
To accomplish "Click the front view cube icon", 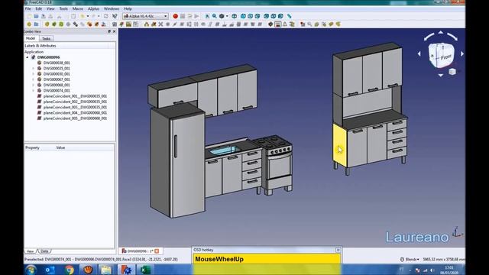I will pos(243,16).
